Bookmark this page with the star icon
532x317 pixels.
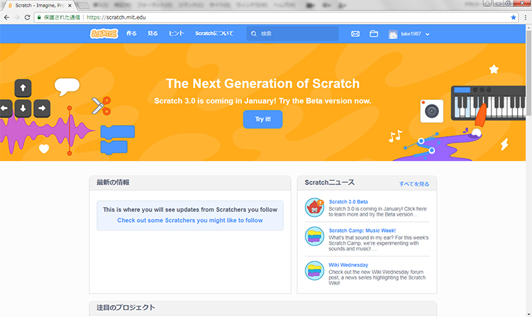(x=514, y=17)
